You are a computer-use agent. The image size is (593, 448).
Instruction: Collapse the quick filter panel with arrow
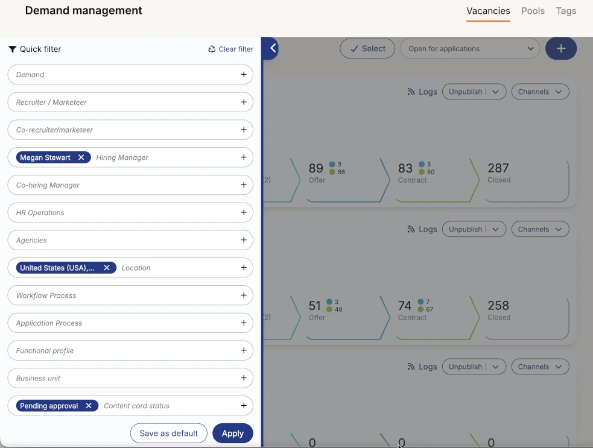point(272,48)
